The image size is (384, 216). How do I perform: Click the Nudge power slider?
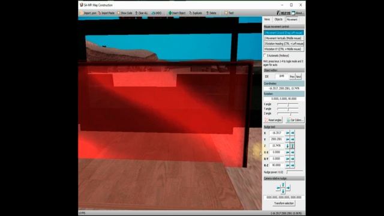click(x=295, y=172)
